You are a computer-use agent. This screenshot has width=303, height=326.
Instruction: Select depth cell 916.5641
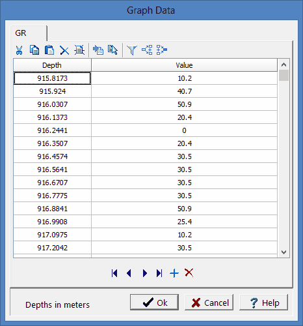tap(52, 170)
